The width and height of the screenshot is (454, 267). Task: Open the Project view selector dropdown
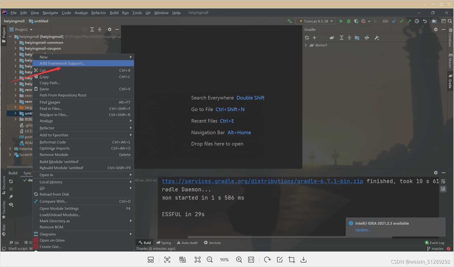[21, 30]
